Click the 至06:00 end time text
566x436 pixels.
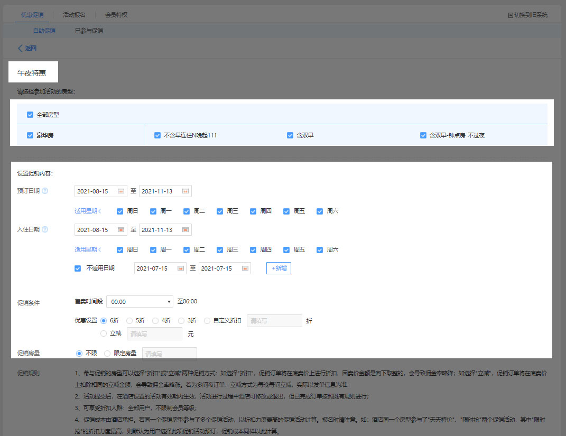(x=187, y=301)
